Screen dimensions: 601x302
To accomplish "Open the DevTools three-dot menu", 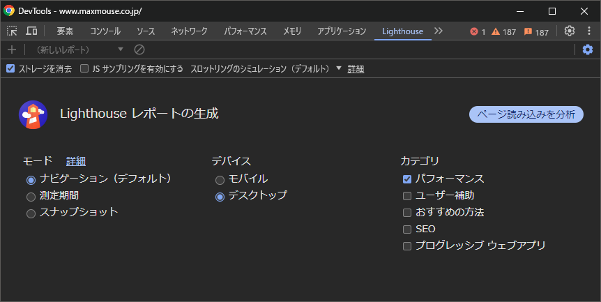I will [x=589, y=31].
